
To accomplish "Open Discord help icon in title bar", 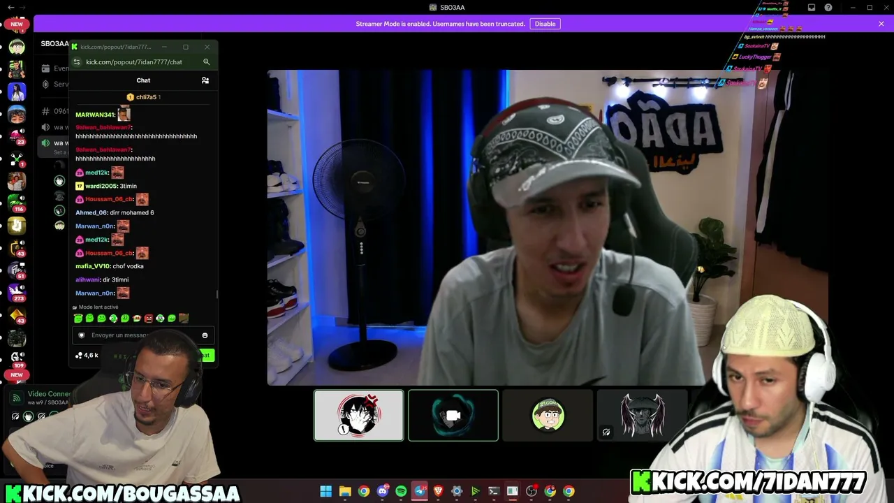I will (x=828, y=8).
